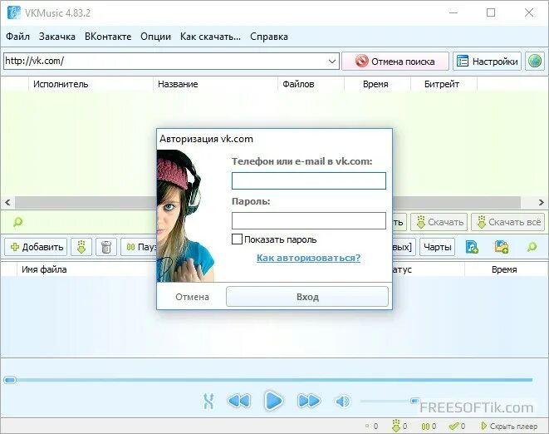Click the Скачать button
Image resolution: width=549 pixels, height=434 pixels.
point(439,222)
